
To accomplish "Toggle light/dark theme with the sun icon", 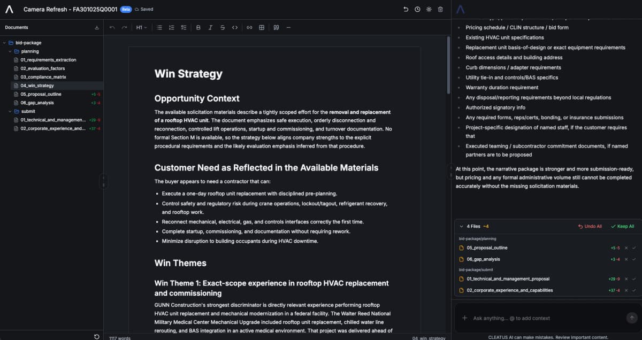I will 428,9.
